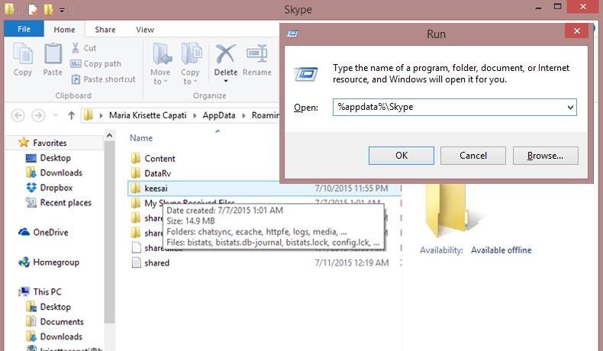Close the Run dialog
The image size is (603, 351).
click(x=576, y=31)
